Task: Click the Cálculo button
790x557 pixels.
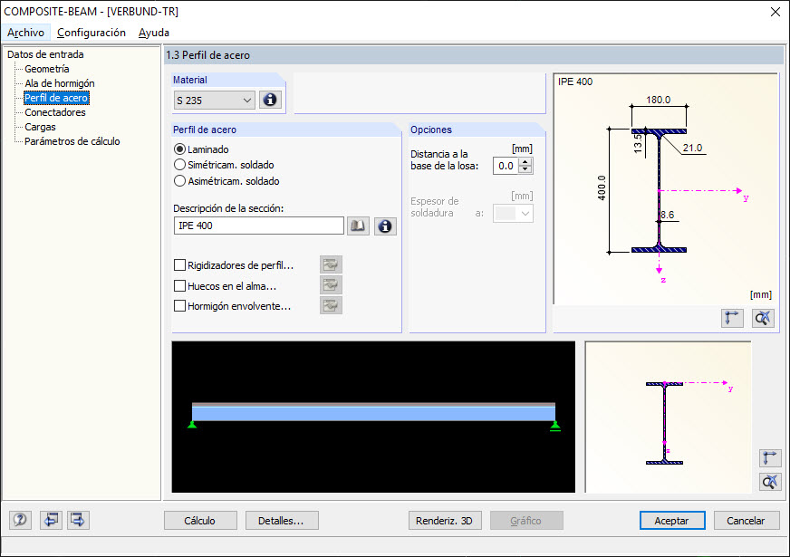Action: click(x=200, y=520)
